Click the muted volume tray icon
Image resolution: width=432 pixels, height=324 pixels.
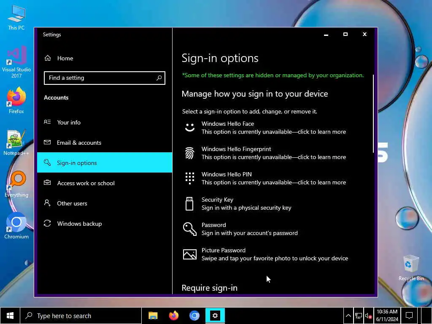click(x=368, y=316)
